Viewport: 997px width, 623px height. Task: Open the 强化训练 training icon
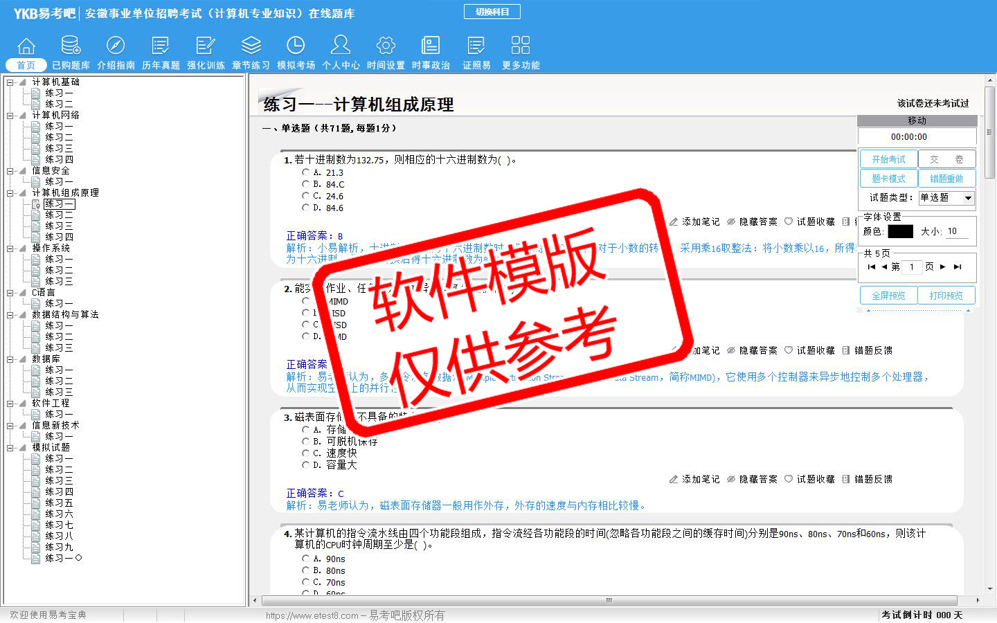pyautogui.click(x=206, y=46)
